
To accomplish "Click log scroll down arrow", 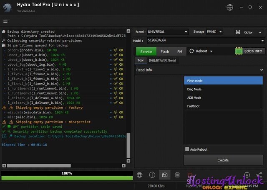I will (x=128, y=161).
